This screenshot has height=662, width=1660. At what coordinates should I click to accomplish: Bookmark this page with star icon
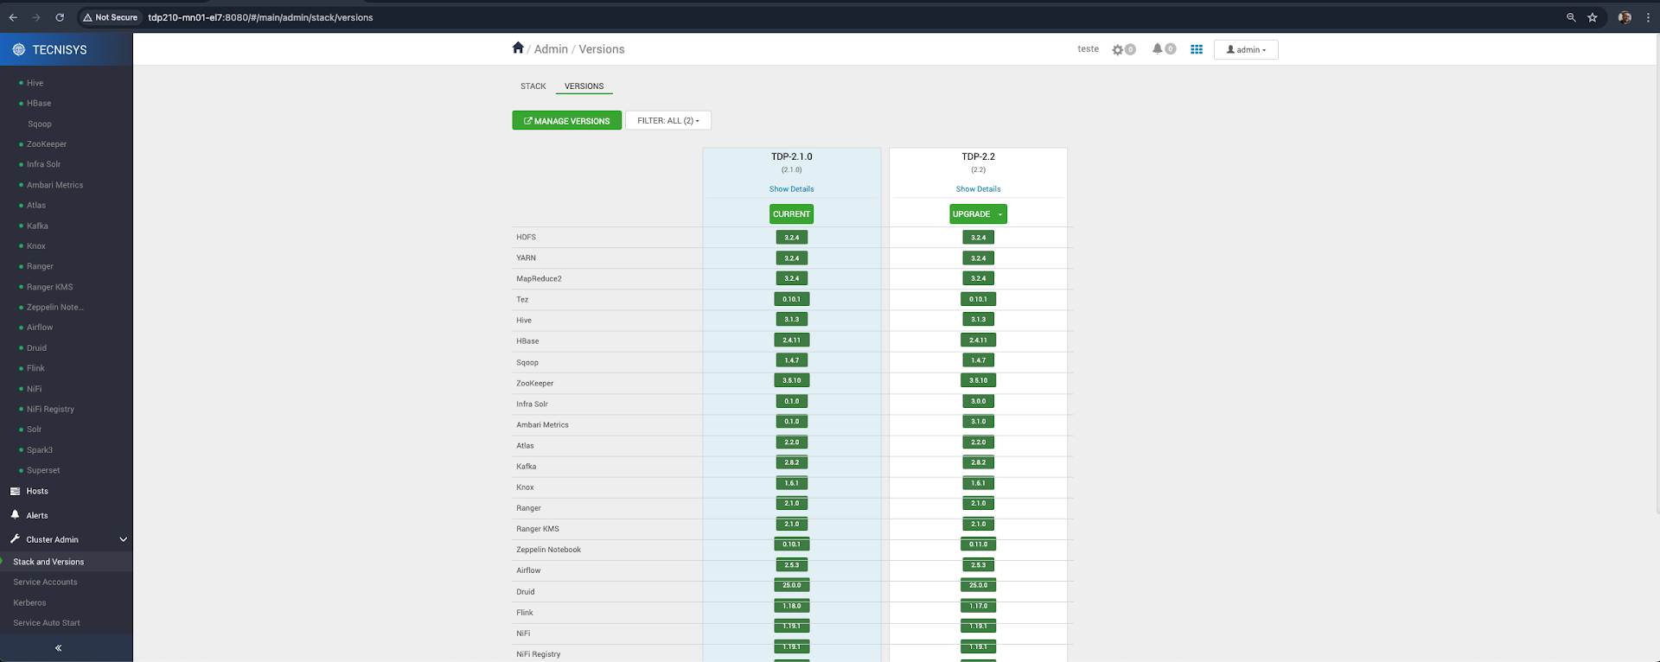1593,17
